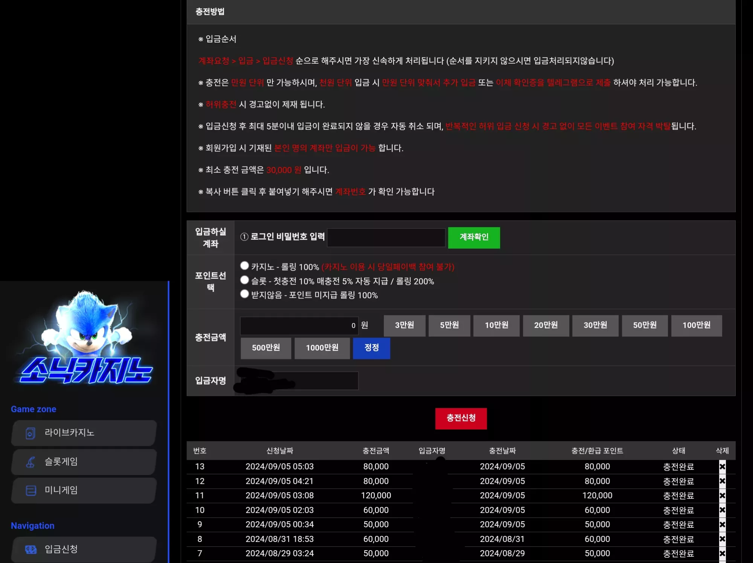753x563 pixels.
Task: Delete deposit record number 9
Action: (722, 525)
